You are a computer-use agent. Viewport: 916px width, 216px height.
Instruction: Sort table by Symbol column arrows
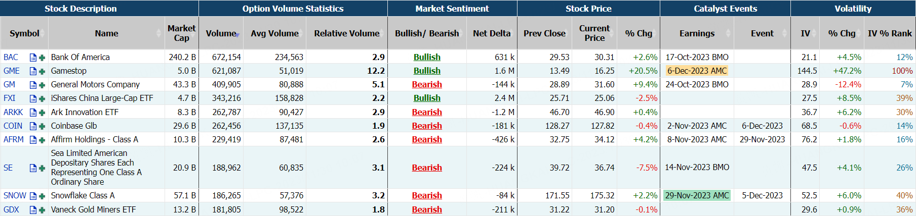click(x=43, y=33)
